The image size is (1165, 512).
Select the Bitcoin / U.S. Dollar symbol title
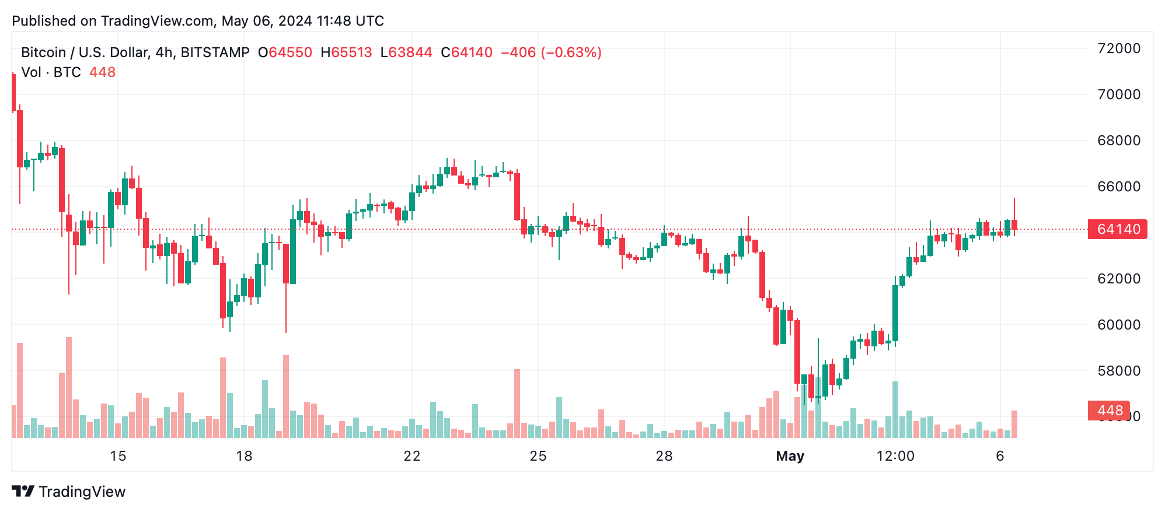click(135, 52)
